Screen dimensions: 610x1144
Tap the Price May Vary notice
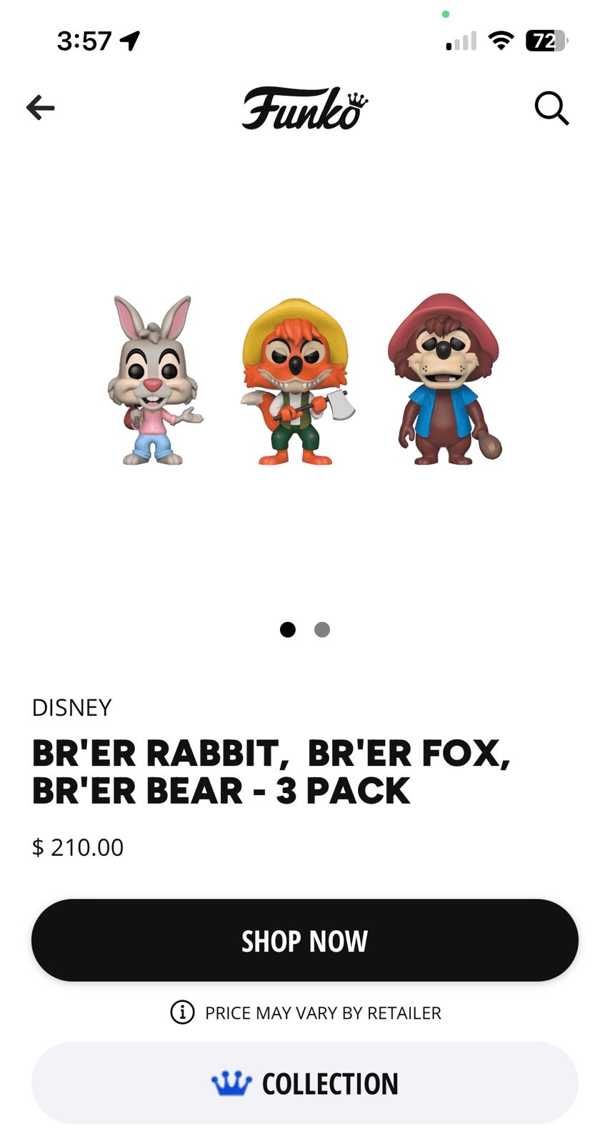(323, 1012)
